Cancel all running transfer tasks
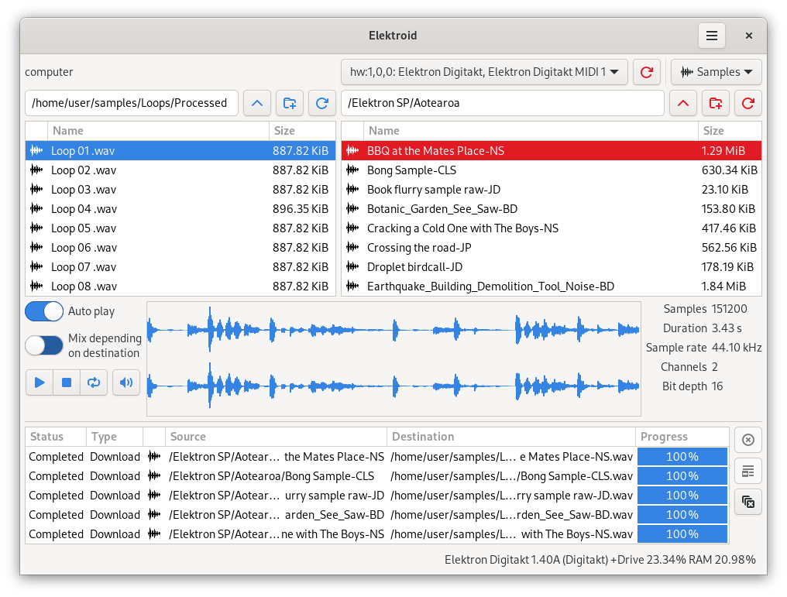787x597 pixels. click(747, 440)
